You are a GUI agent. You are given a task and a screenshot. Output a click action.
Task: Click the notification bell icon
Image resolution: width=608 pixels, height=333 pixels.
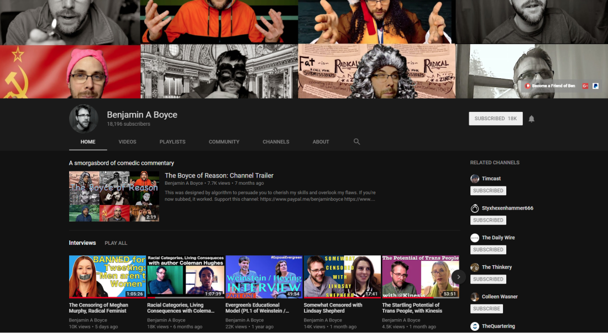[531, 119]
